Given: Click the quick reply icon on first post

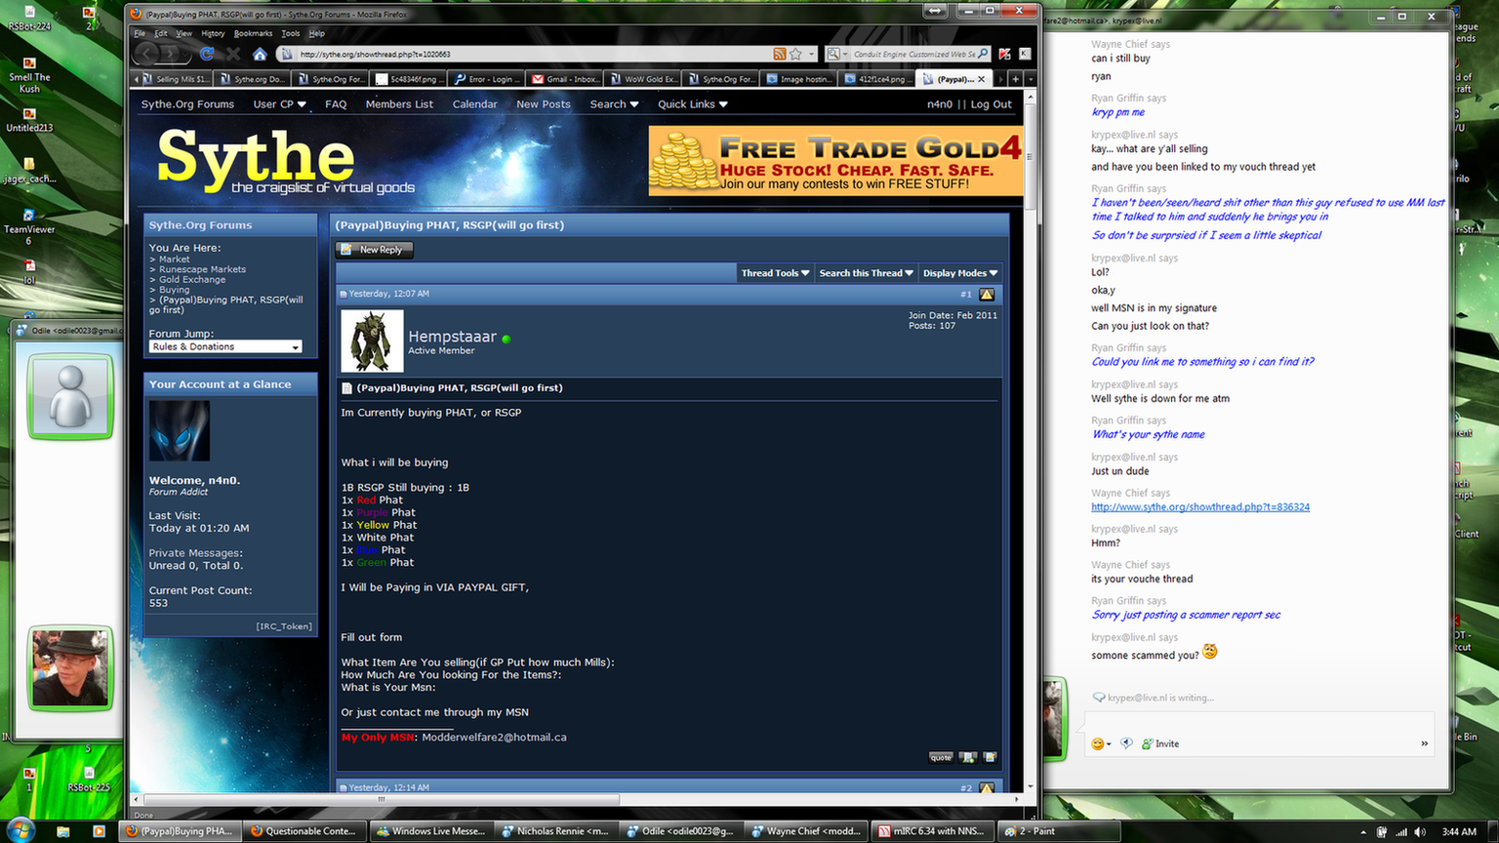Looking at the screenshot, I should point(990,757).
